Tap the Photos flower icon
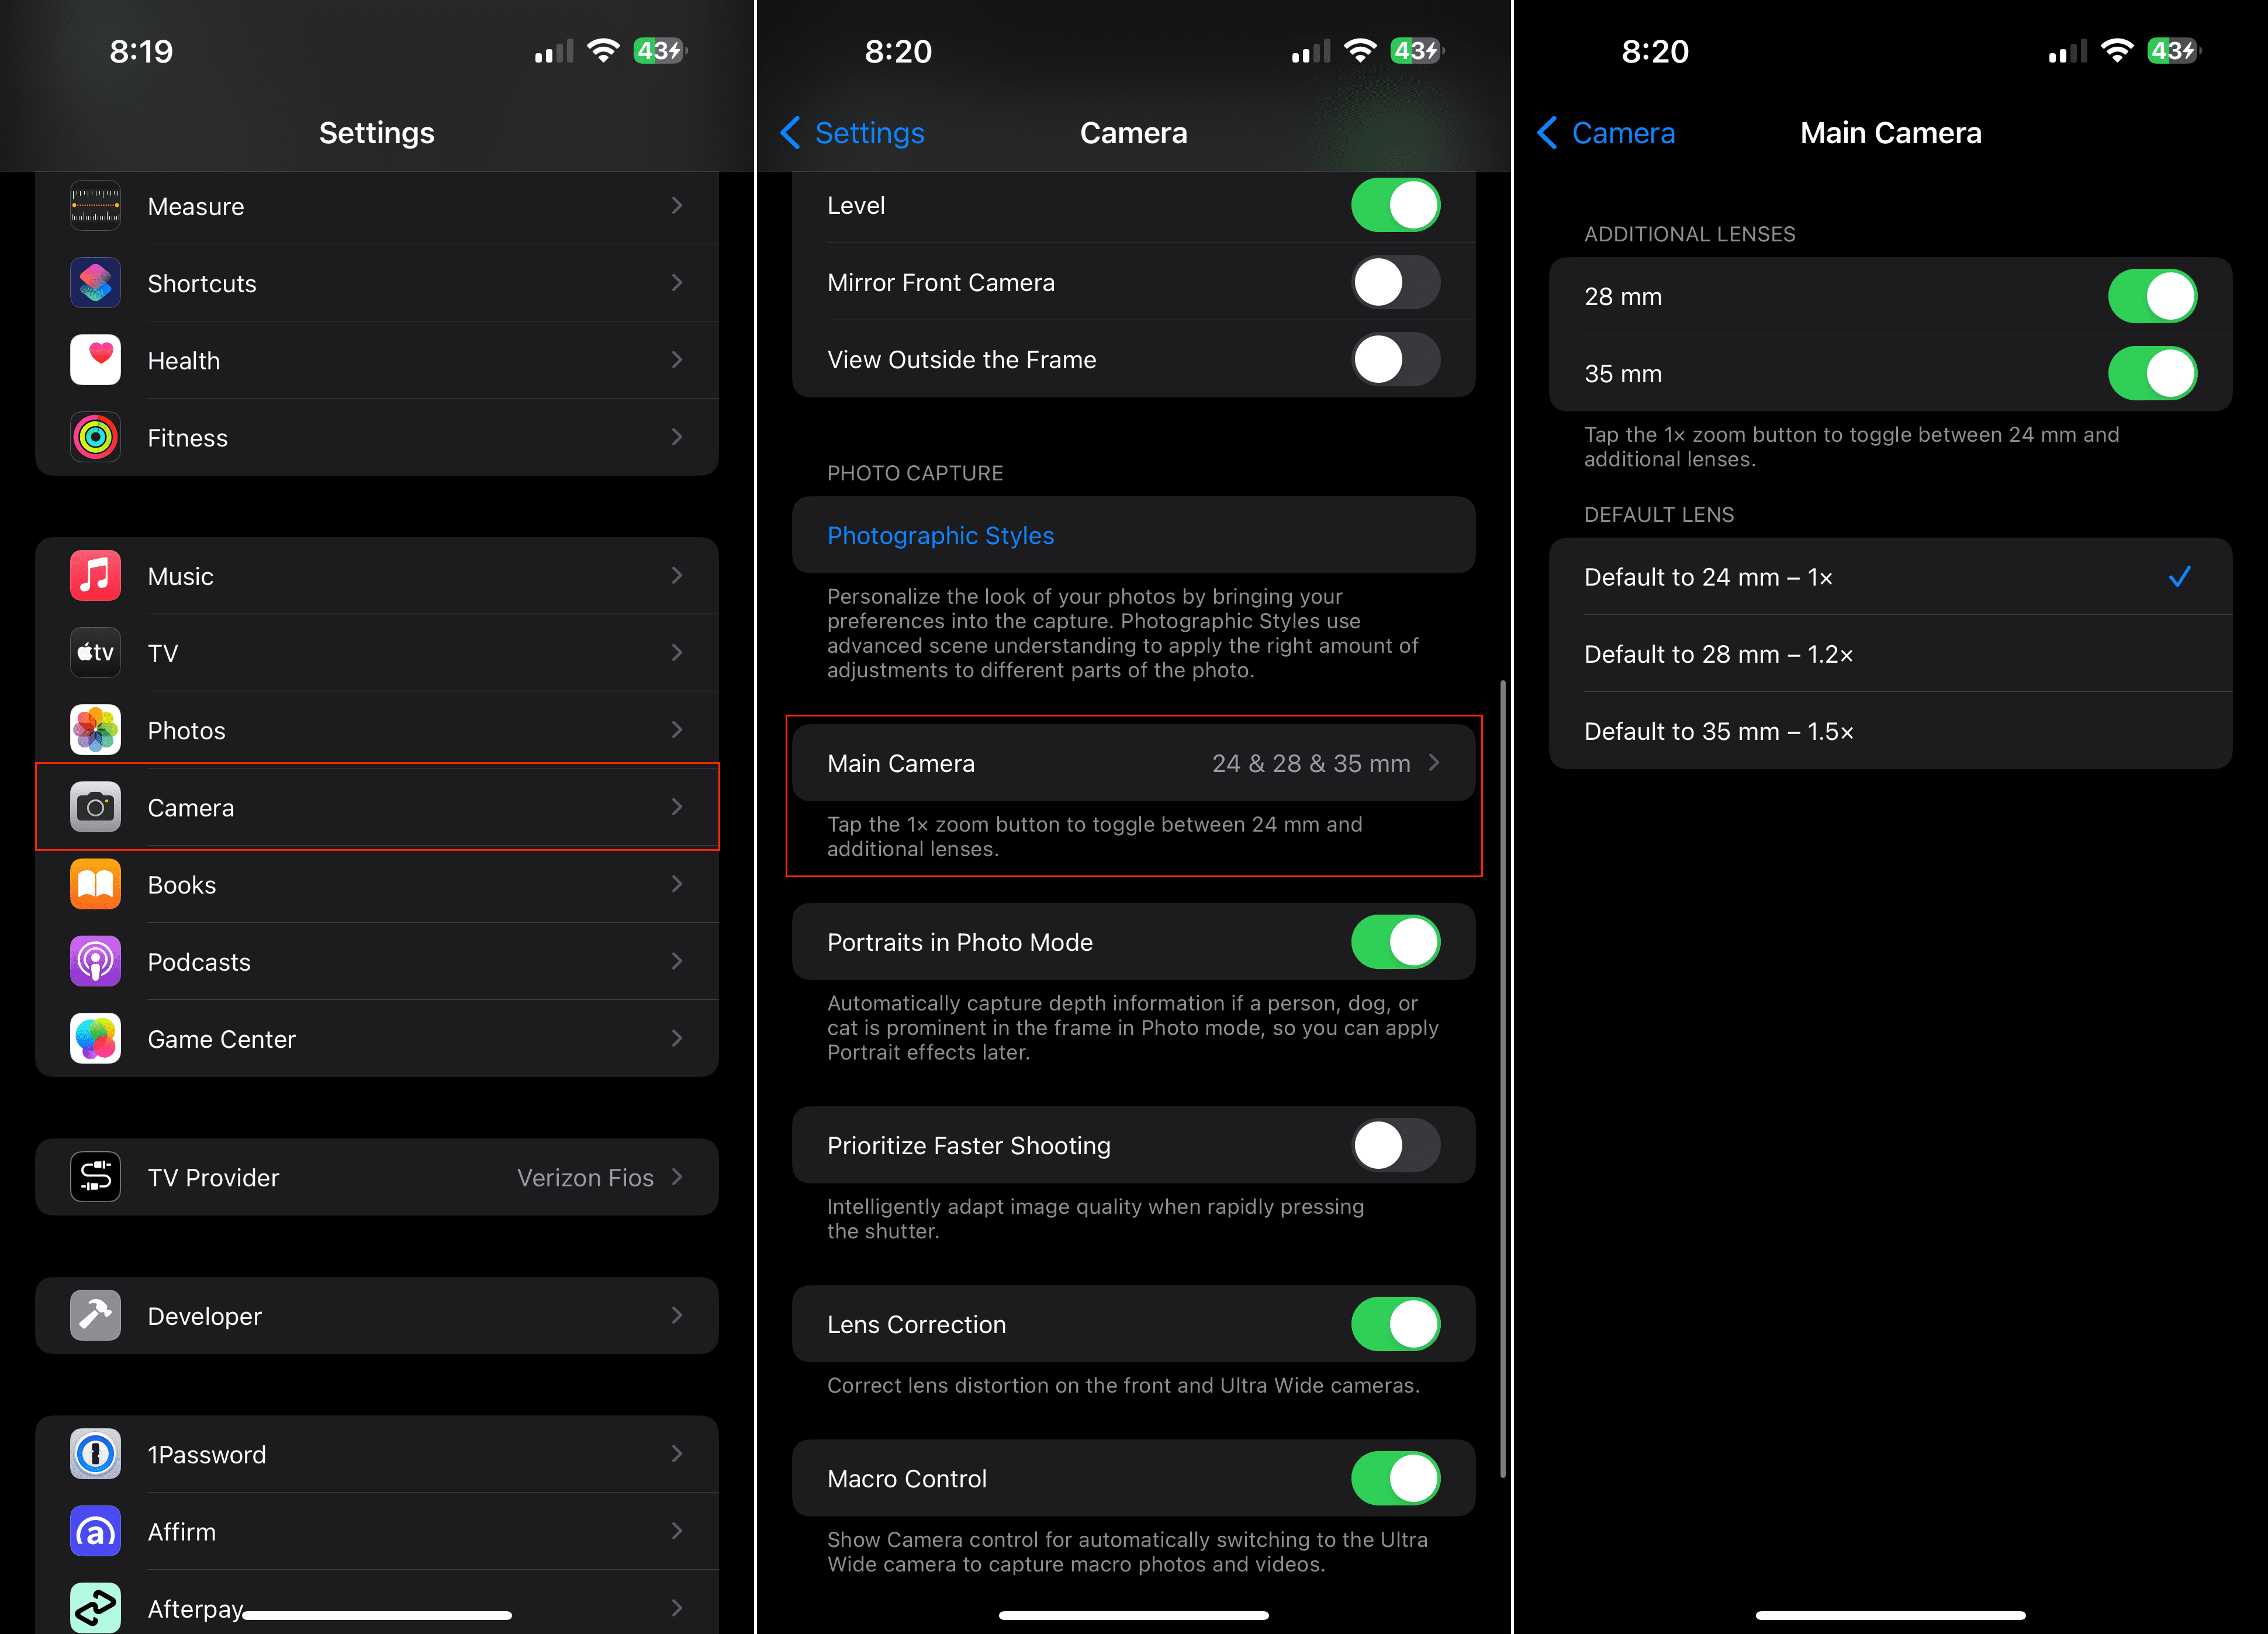 tap(95, 730)
